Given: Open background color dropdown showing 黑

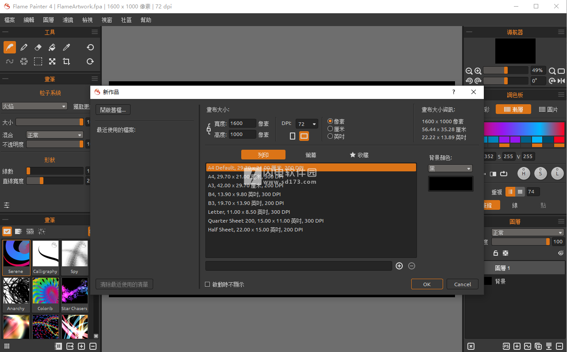Looking at the screenshot, I should 450,168.
